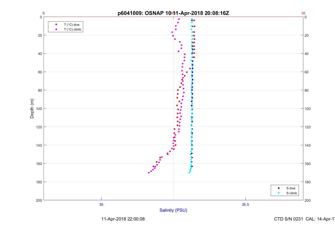335x225 pixels.
Task: Click the 180 tick on the left depth axis
Action: tap(39, 182)
